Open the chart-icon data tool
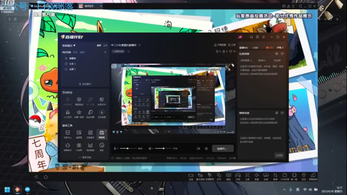Screen dimensions: 347x195 coord(90,147)
